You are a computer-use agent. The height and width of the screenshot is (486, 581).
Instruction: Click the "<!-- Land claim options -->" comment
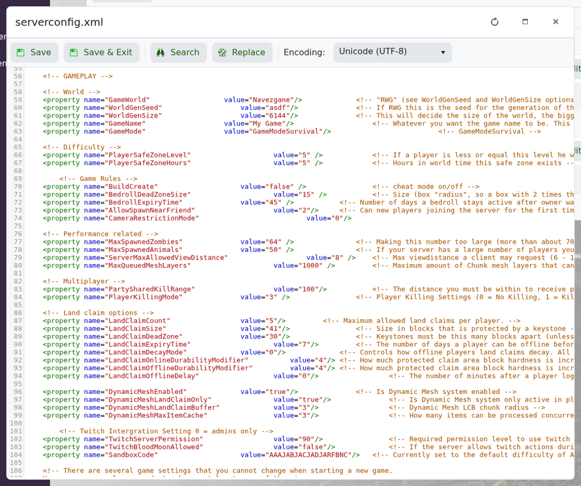[x=98, y=313]
